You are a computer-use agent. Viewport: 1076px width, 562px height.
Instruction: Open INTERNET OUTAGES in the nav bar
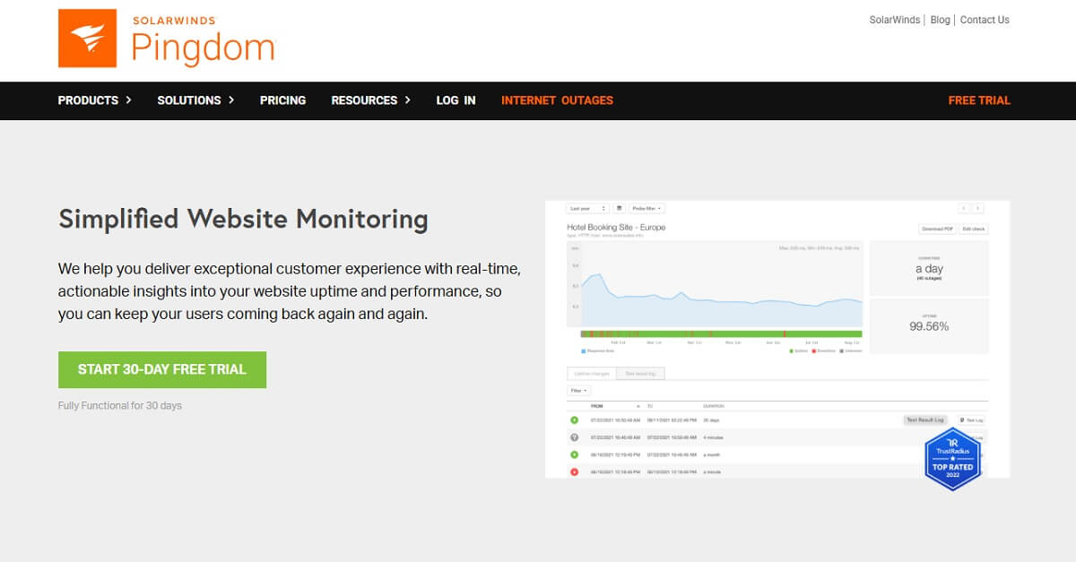(x=557, y=100)
